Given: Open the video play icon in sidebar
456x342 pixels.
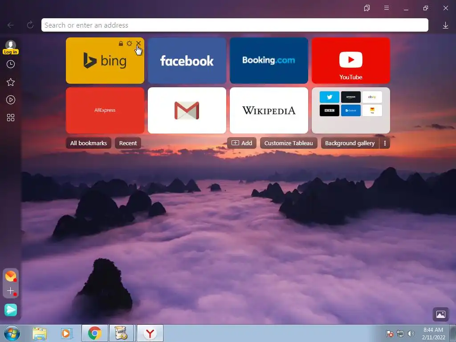Looking at the screenshot, I should pos(11,100).
